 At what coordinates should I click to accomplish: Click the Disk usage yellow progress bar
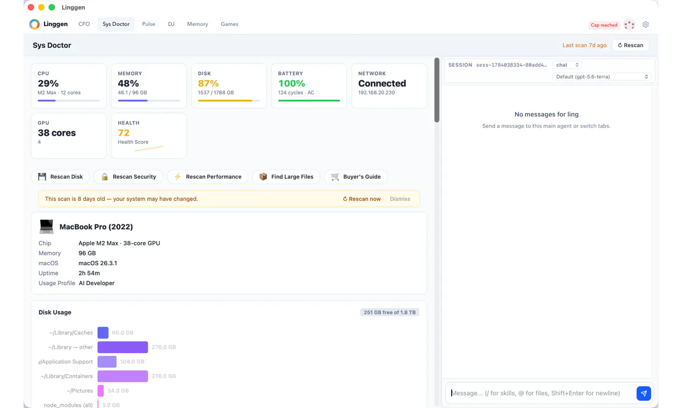229,100
